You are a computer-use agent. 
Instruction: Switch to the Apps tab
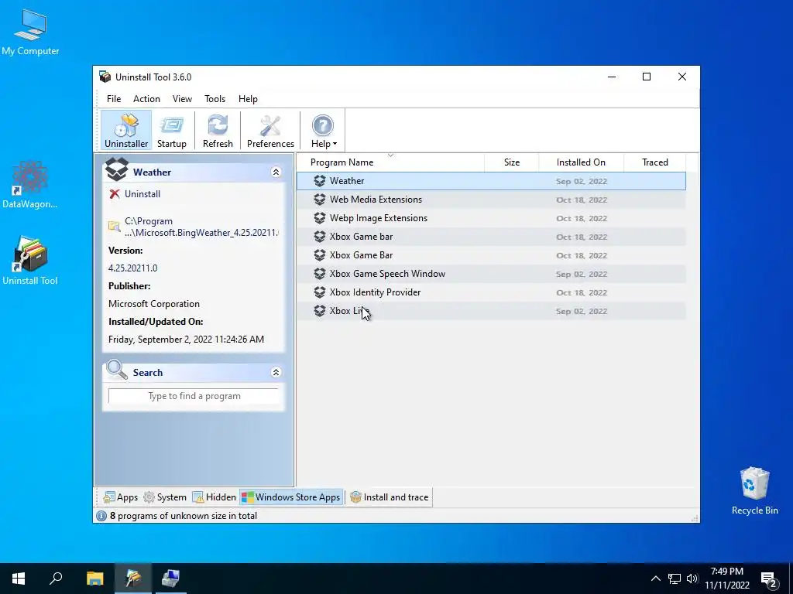pyautogui.click(x=120, y=497)
